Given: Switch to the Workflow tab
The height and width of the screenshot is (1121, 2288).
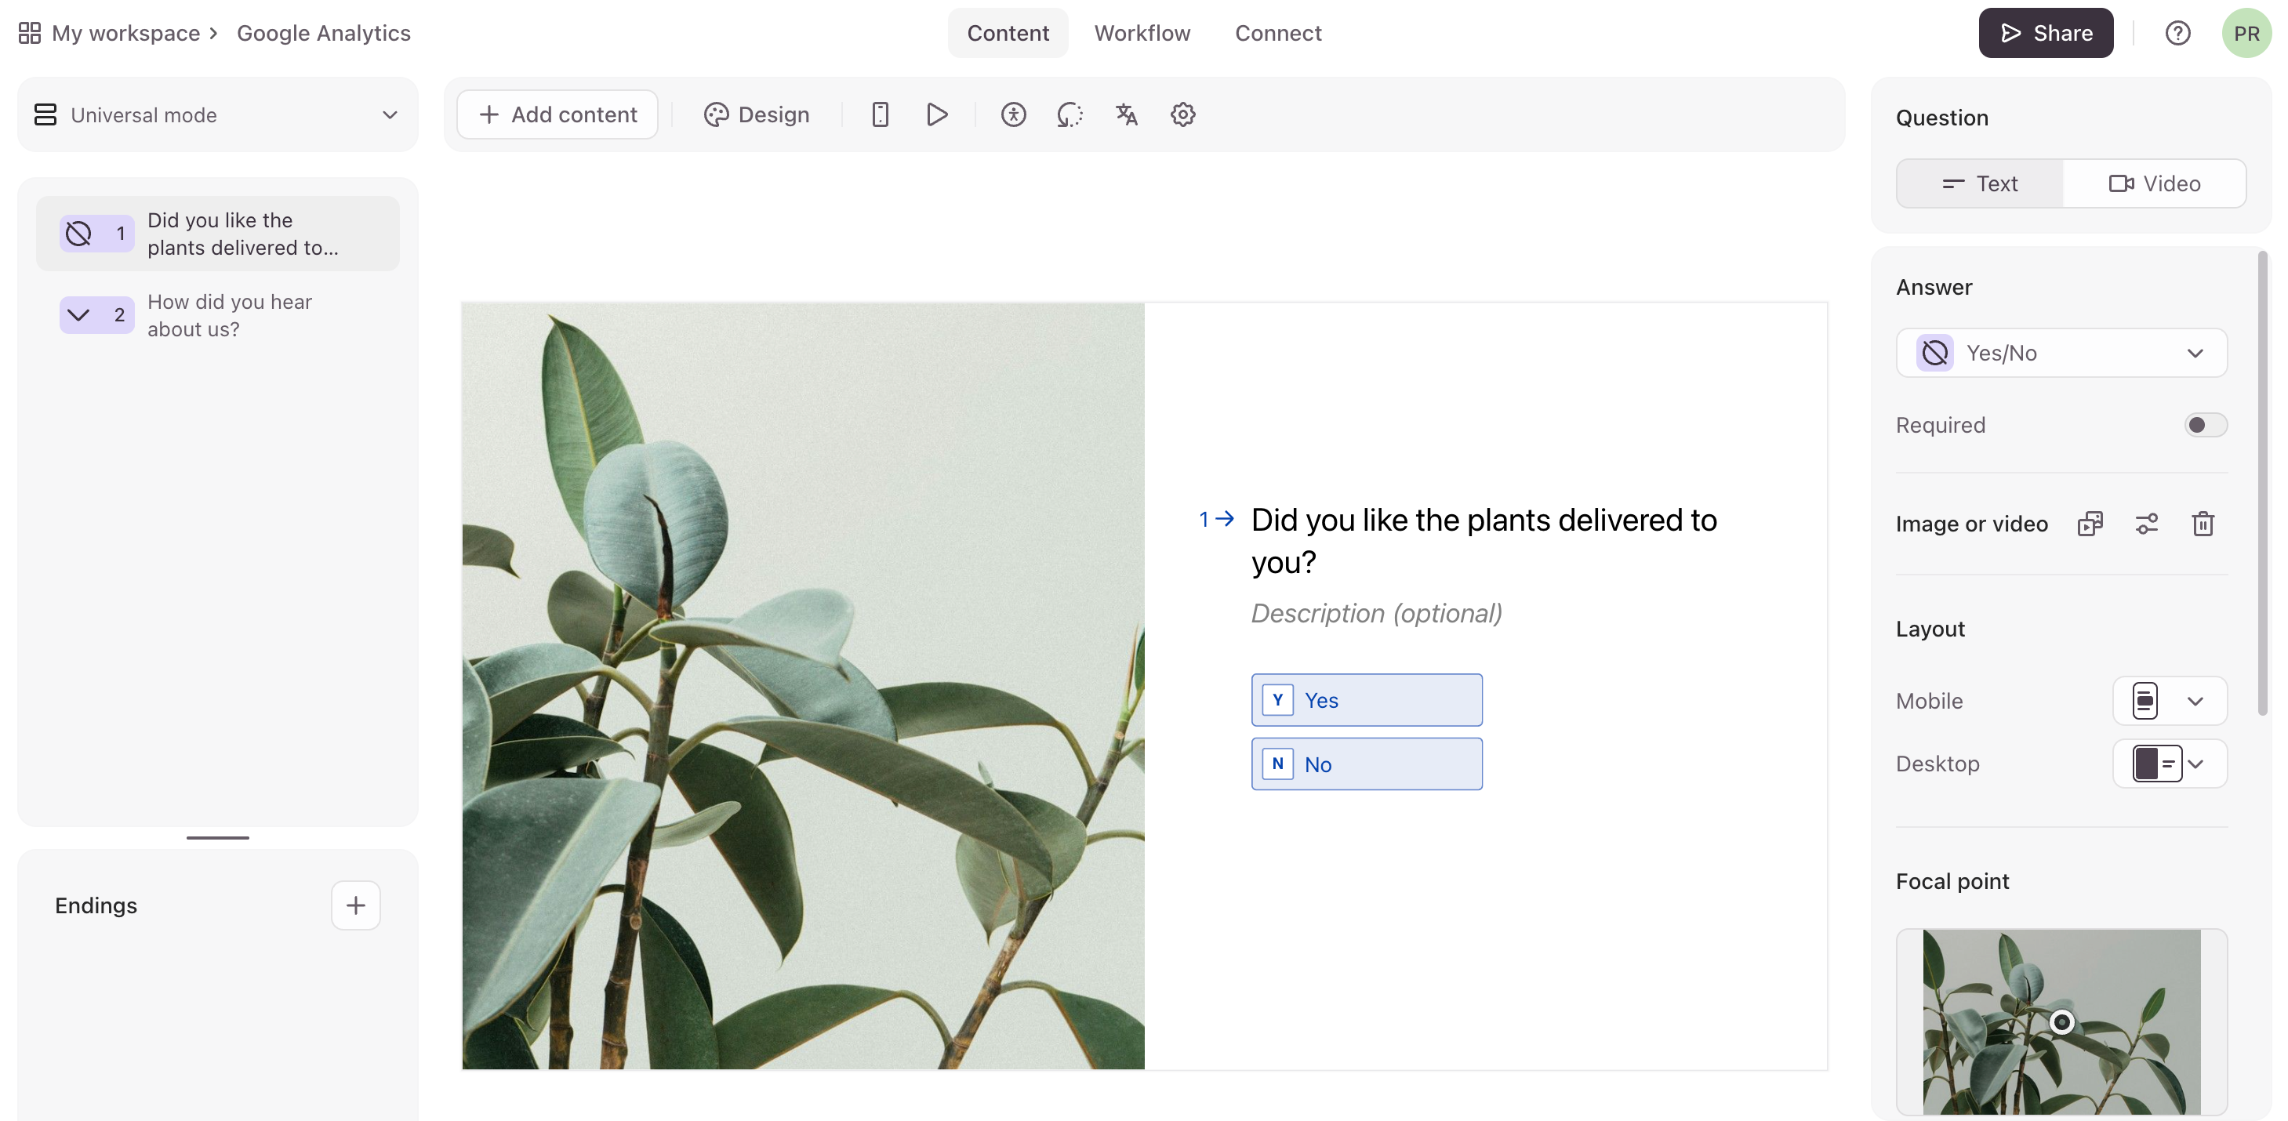Looking at the screenshot, I should pyautogui.click(x=1142, y=33).
